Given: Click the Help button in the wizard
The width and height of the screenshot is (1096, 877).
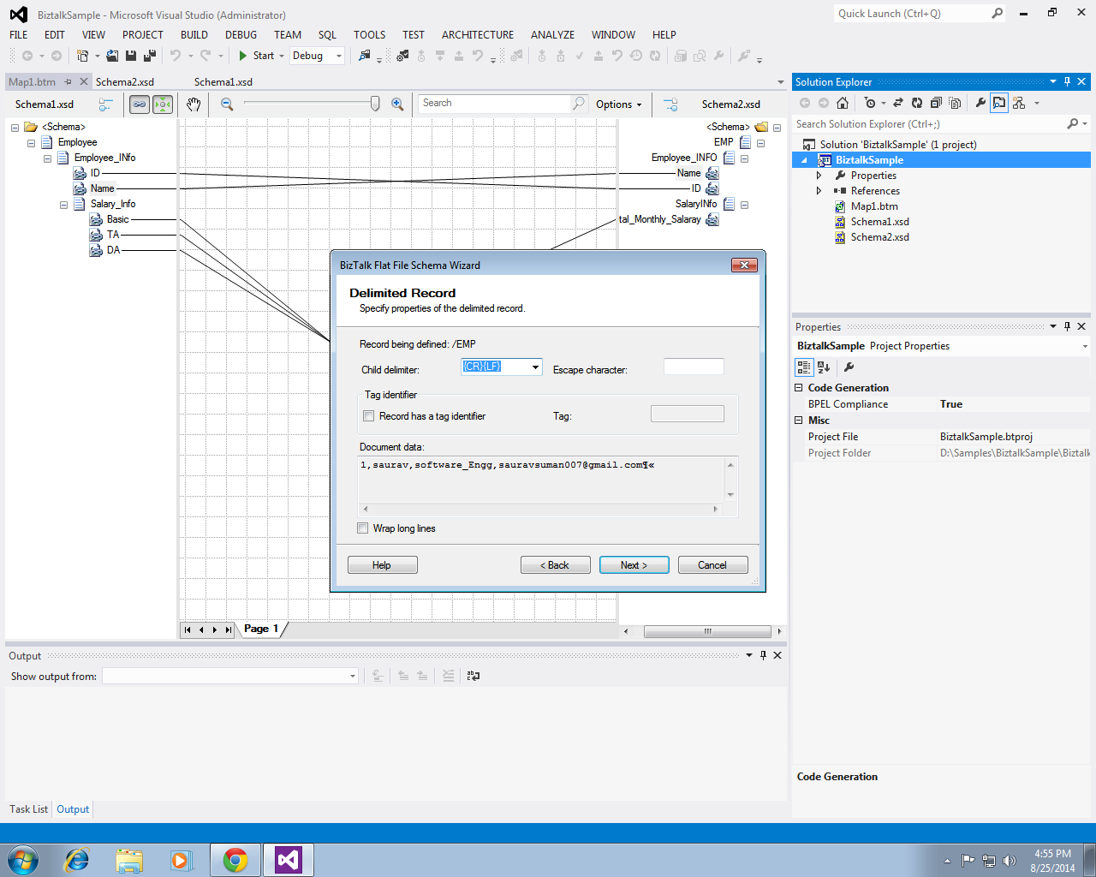Looking at the screenshot, I should click(382, 564).
